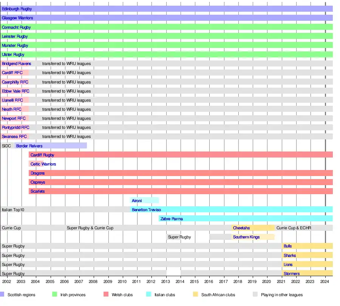
Task: Click the Glasgow Warriors team link
Action: [x=17, y=18]
